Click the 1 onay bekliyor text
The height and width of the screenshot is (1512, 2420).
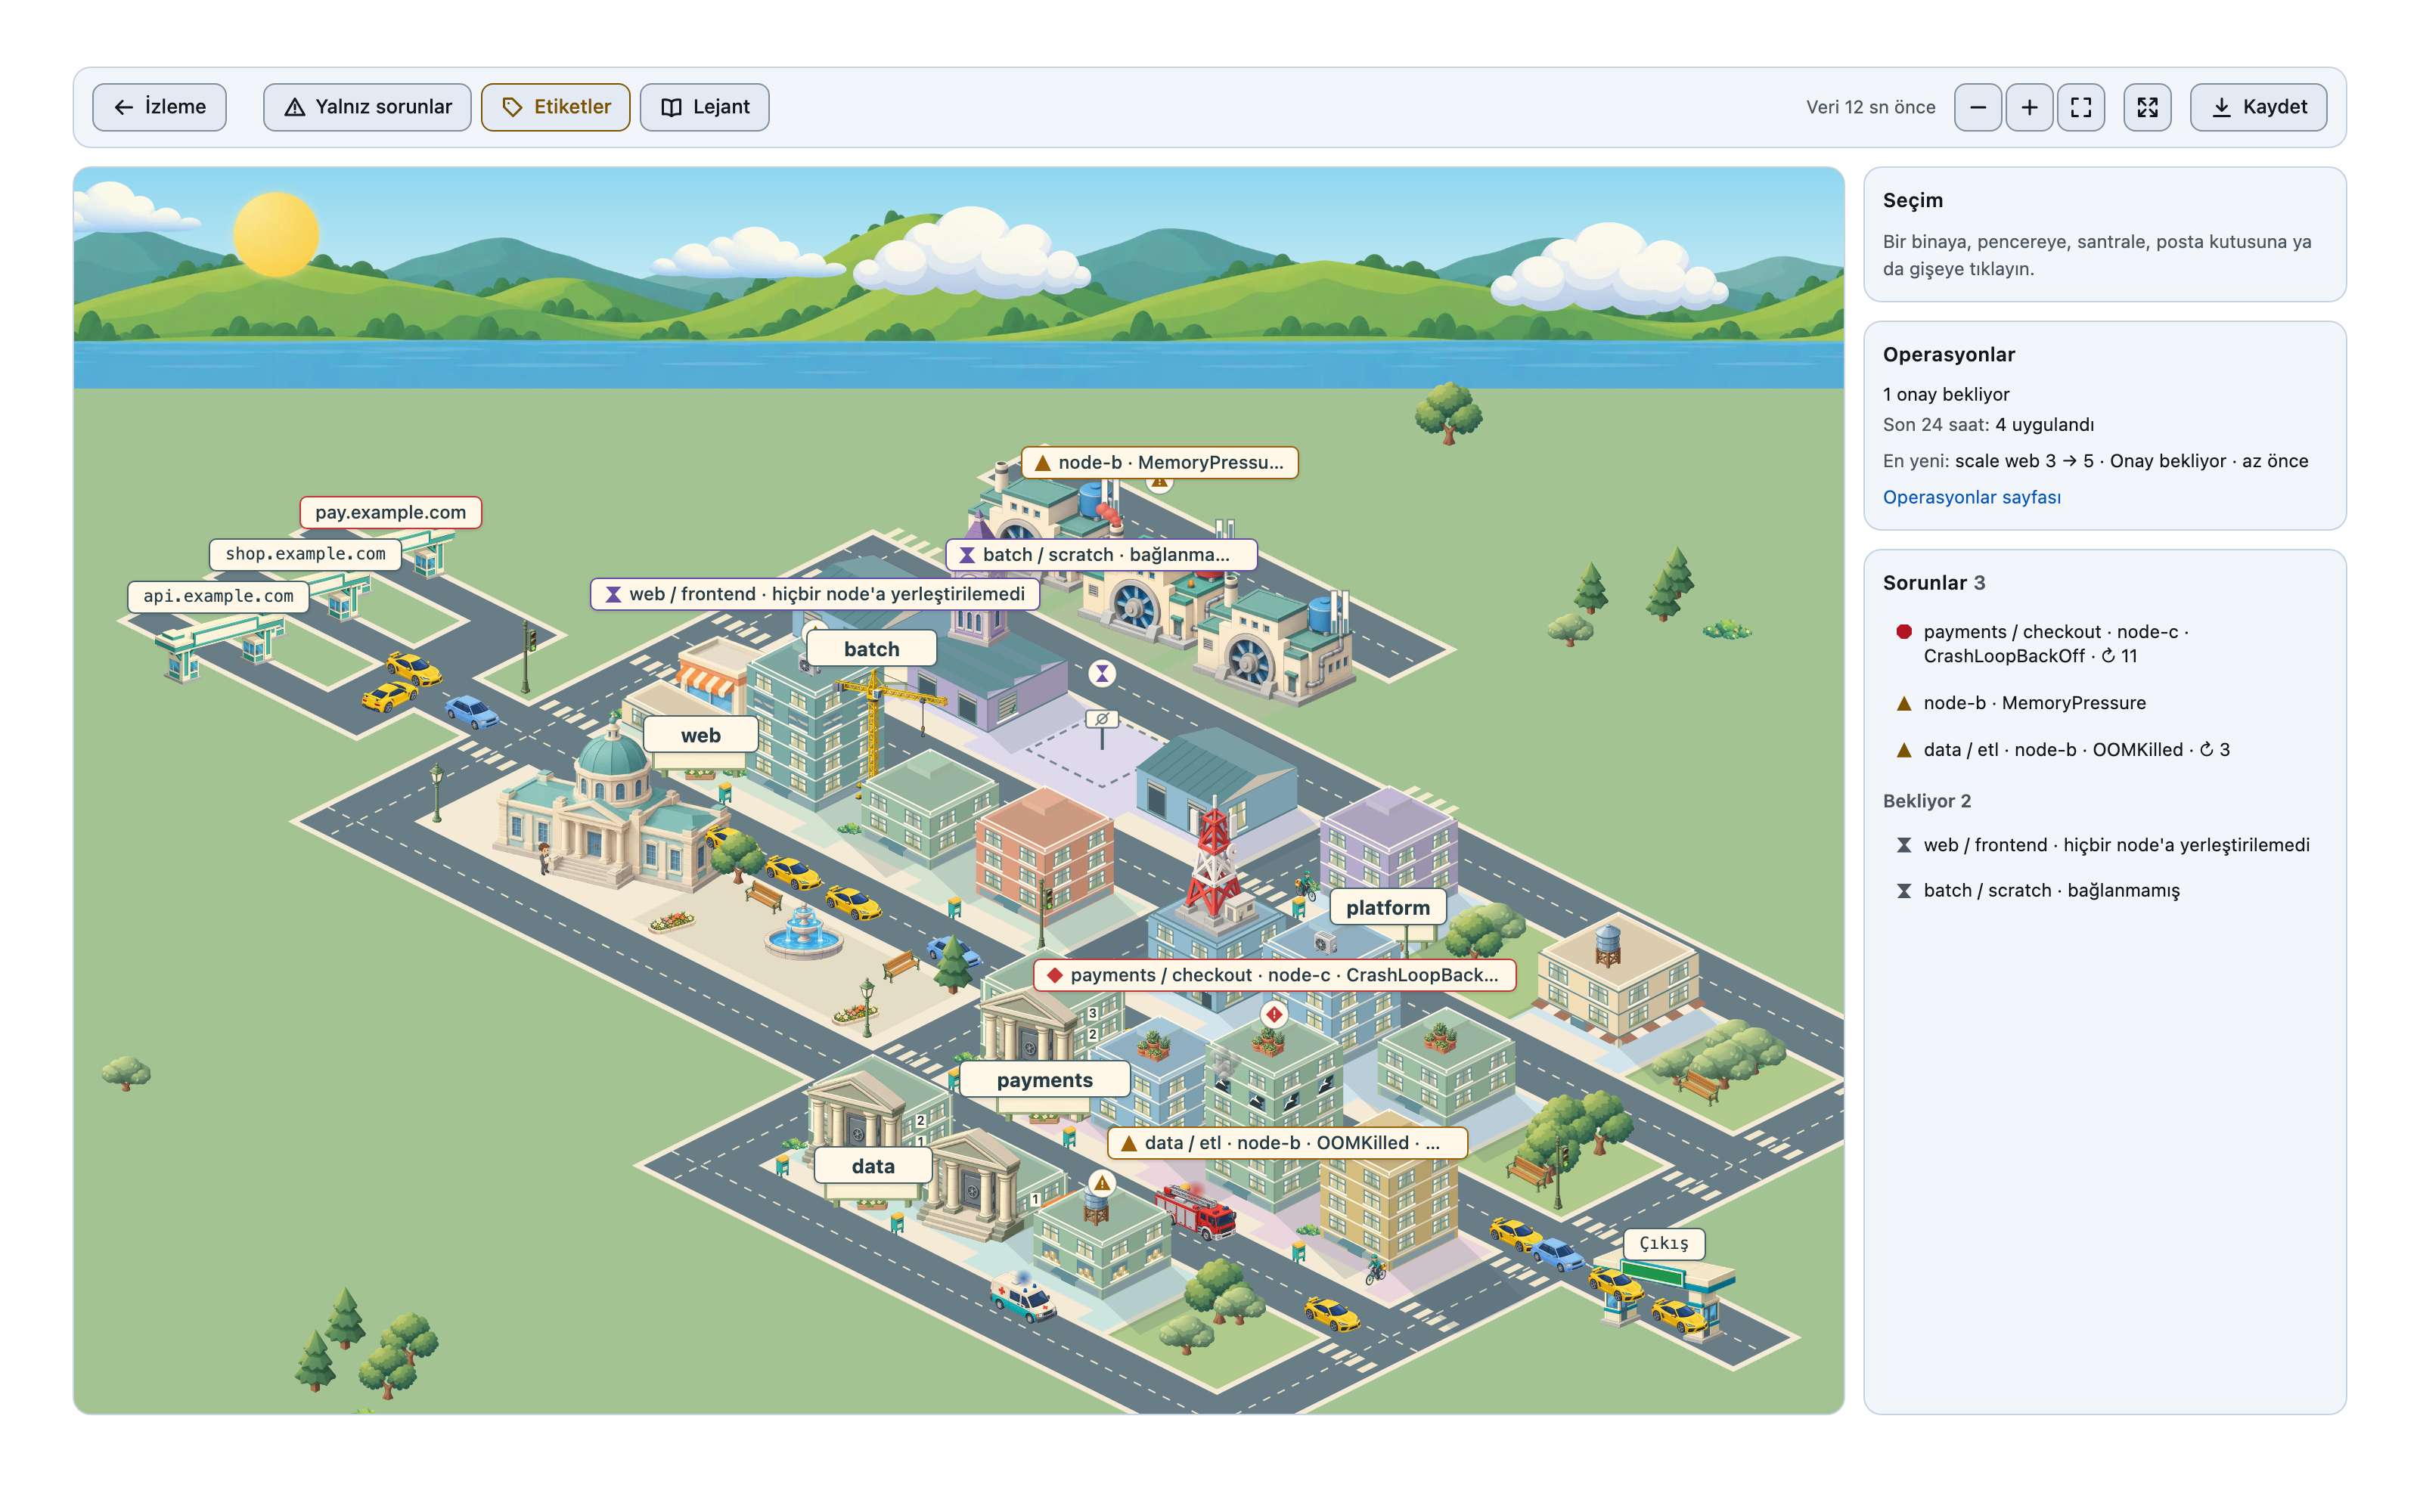click(x=1945, y=394)
